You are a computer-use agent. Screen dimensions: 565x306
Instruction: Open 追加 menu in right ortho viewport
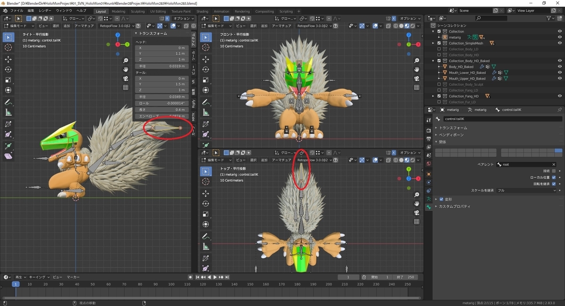coord(66,26)
